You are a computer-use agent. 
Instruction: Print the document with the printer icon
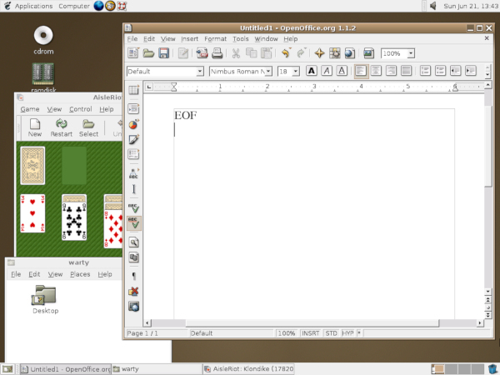217,53
